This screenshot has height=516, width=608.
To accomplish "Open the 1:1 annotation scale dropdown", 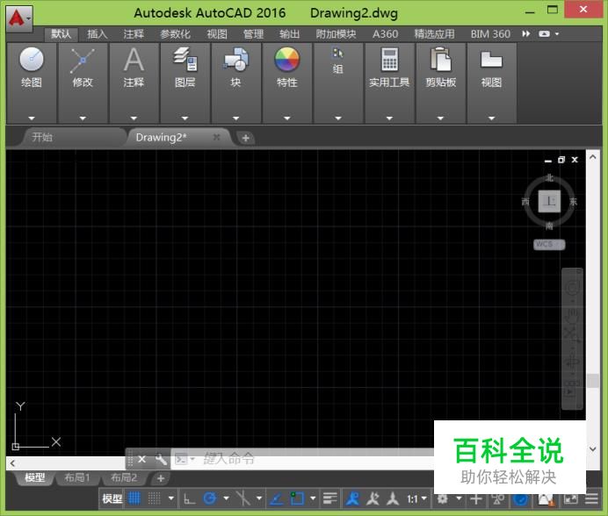I will pyautogui.click(x=416, y=498).
